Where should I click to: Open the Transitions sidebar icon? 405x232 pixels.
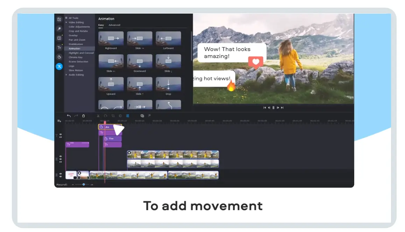pyautogui.click(x=59, y=38)
